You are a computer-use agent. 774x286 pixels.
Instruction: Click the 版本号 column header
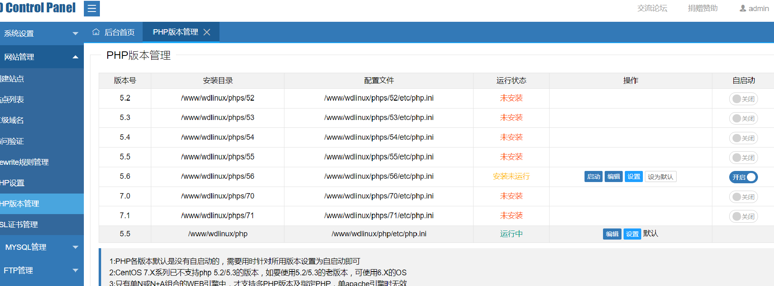[x=125, y=81]
